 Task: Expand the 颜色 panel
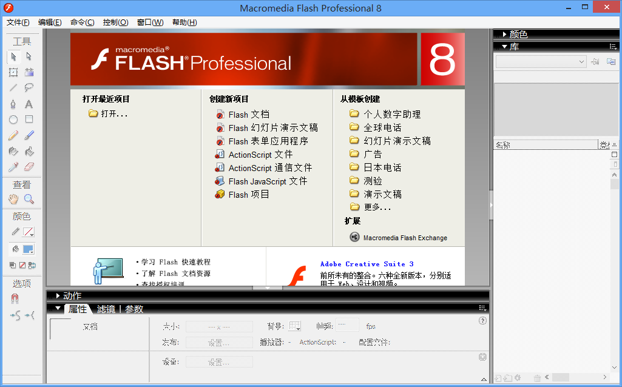(x=516, y=35)
